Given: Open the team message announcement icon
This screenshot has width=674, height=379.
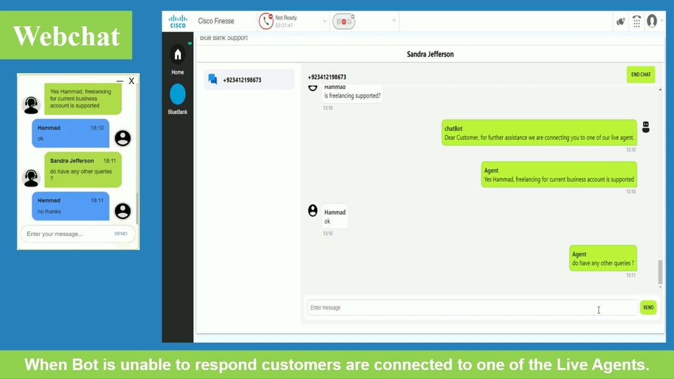Looking at the screenshot, I should tap(621, 22).
